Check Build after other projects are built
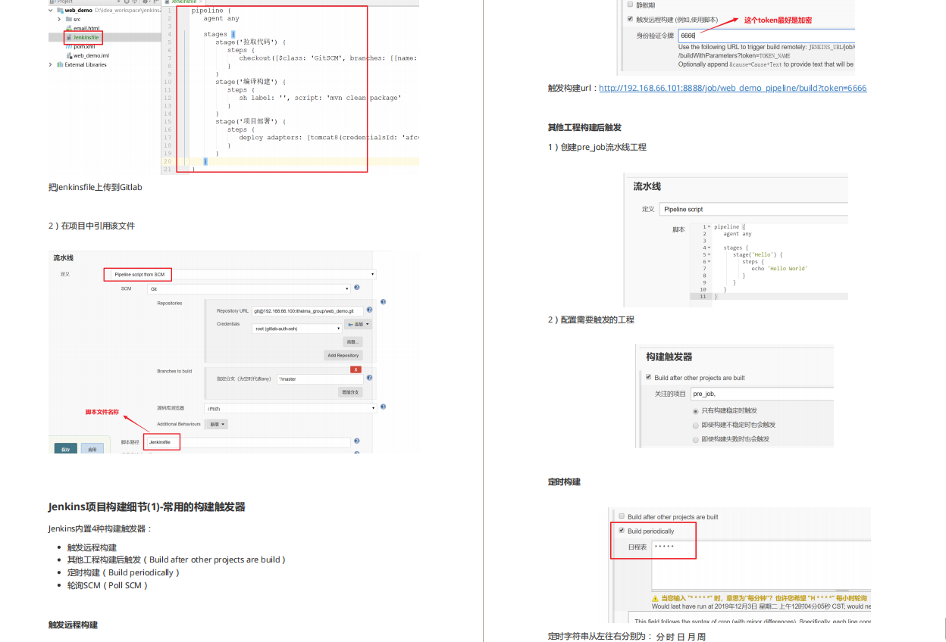 pos(648,376)
